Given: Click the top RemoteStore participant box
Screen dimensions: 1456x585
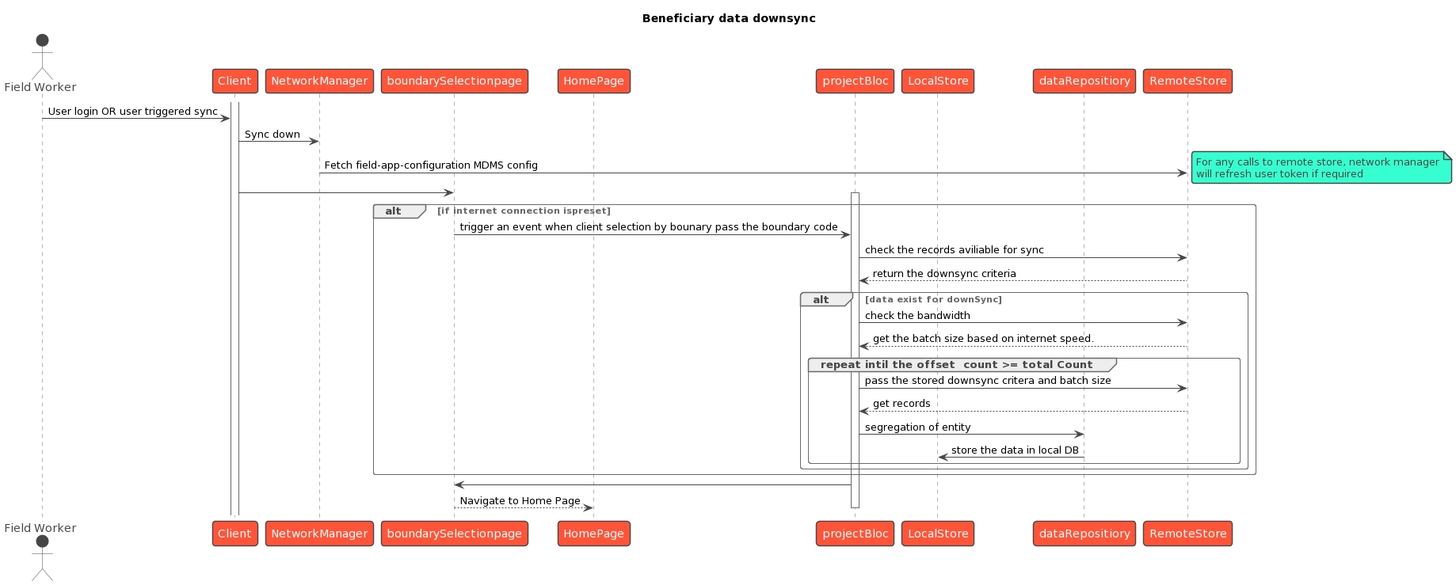Looking at the screenshot, I should click(x=1187, y=81).
